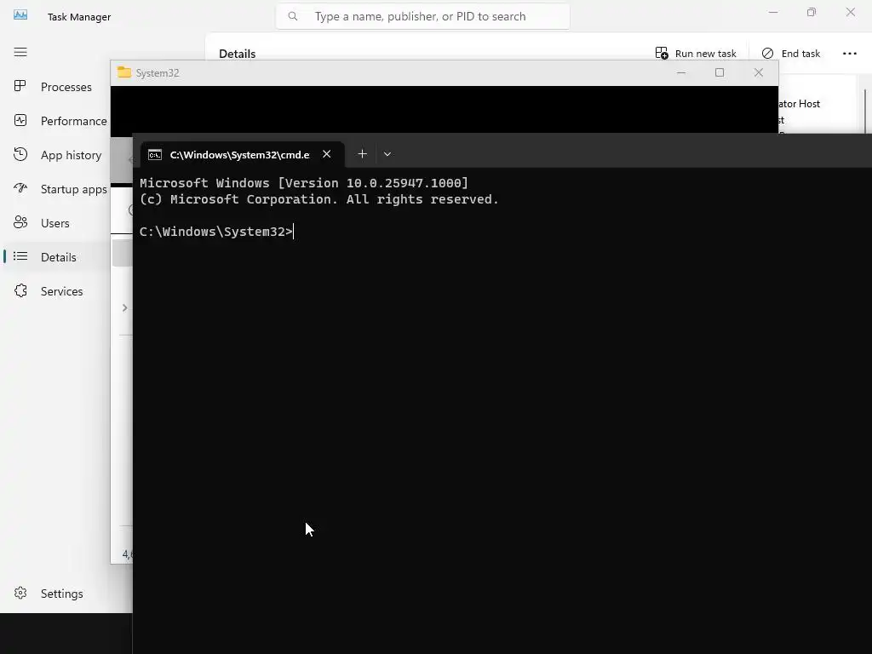Screen dimensions: 872x654
Task: Open the Task Manager hamburger navigation menu
Action: 20,52
